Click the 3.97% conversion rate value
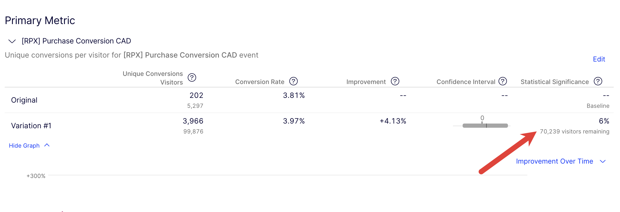Image resolution: width=620 pixels, height=212 pixels. 294,121
